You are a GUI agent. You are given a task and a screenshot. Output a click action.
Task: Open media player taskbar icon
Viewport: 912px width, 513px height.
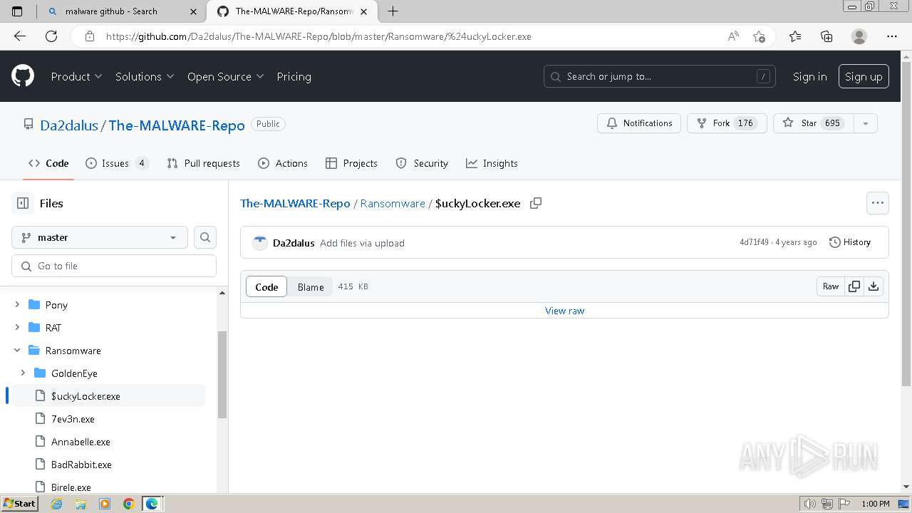point(105,504)
